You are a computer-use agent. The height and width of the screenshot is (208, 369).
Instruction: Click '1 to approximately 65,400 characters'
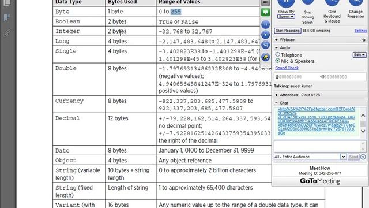pyautogui.click(x=205, y=187)
